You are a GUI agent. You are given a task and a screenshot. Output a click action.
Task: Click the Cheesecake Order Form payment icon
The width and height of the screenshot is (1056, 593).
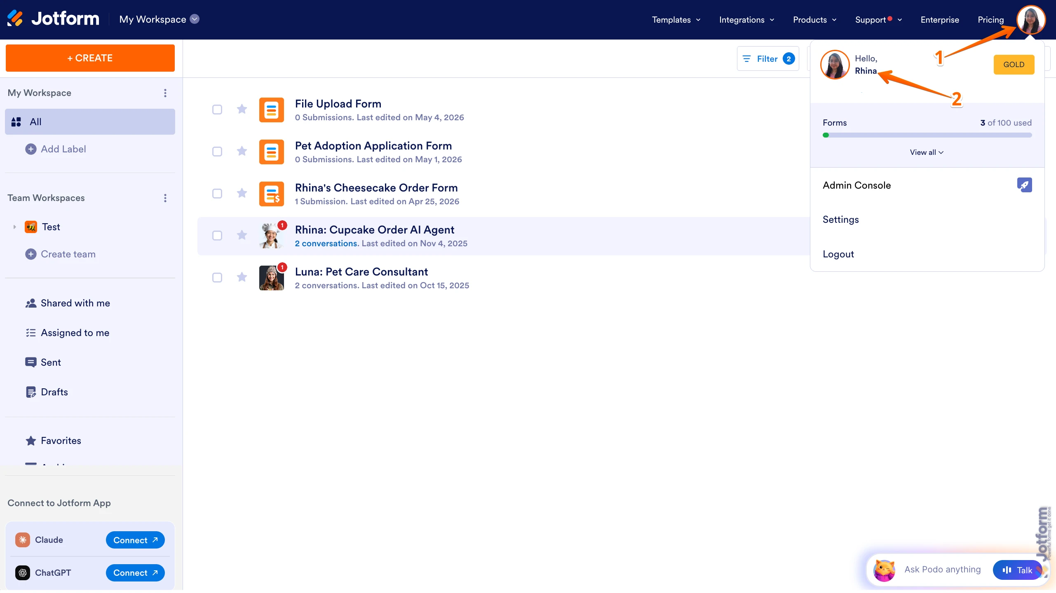[271, 194]
